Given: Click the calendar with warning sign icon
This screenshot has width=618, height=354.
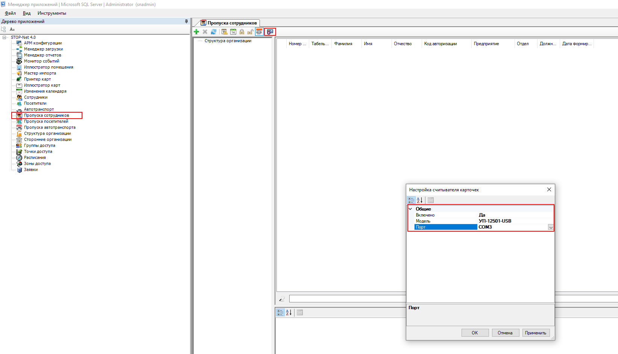Looking at the screenshot, I should tap(225, 32).
